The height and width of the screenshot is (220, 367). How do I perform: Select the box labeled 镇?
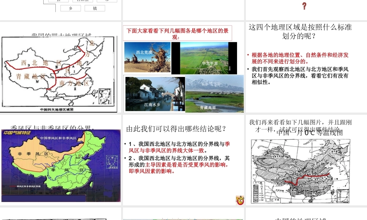(x=95, y=8)
